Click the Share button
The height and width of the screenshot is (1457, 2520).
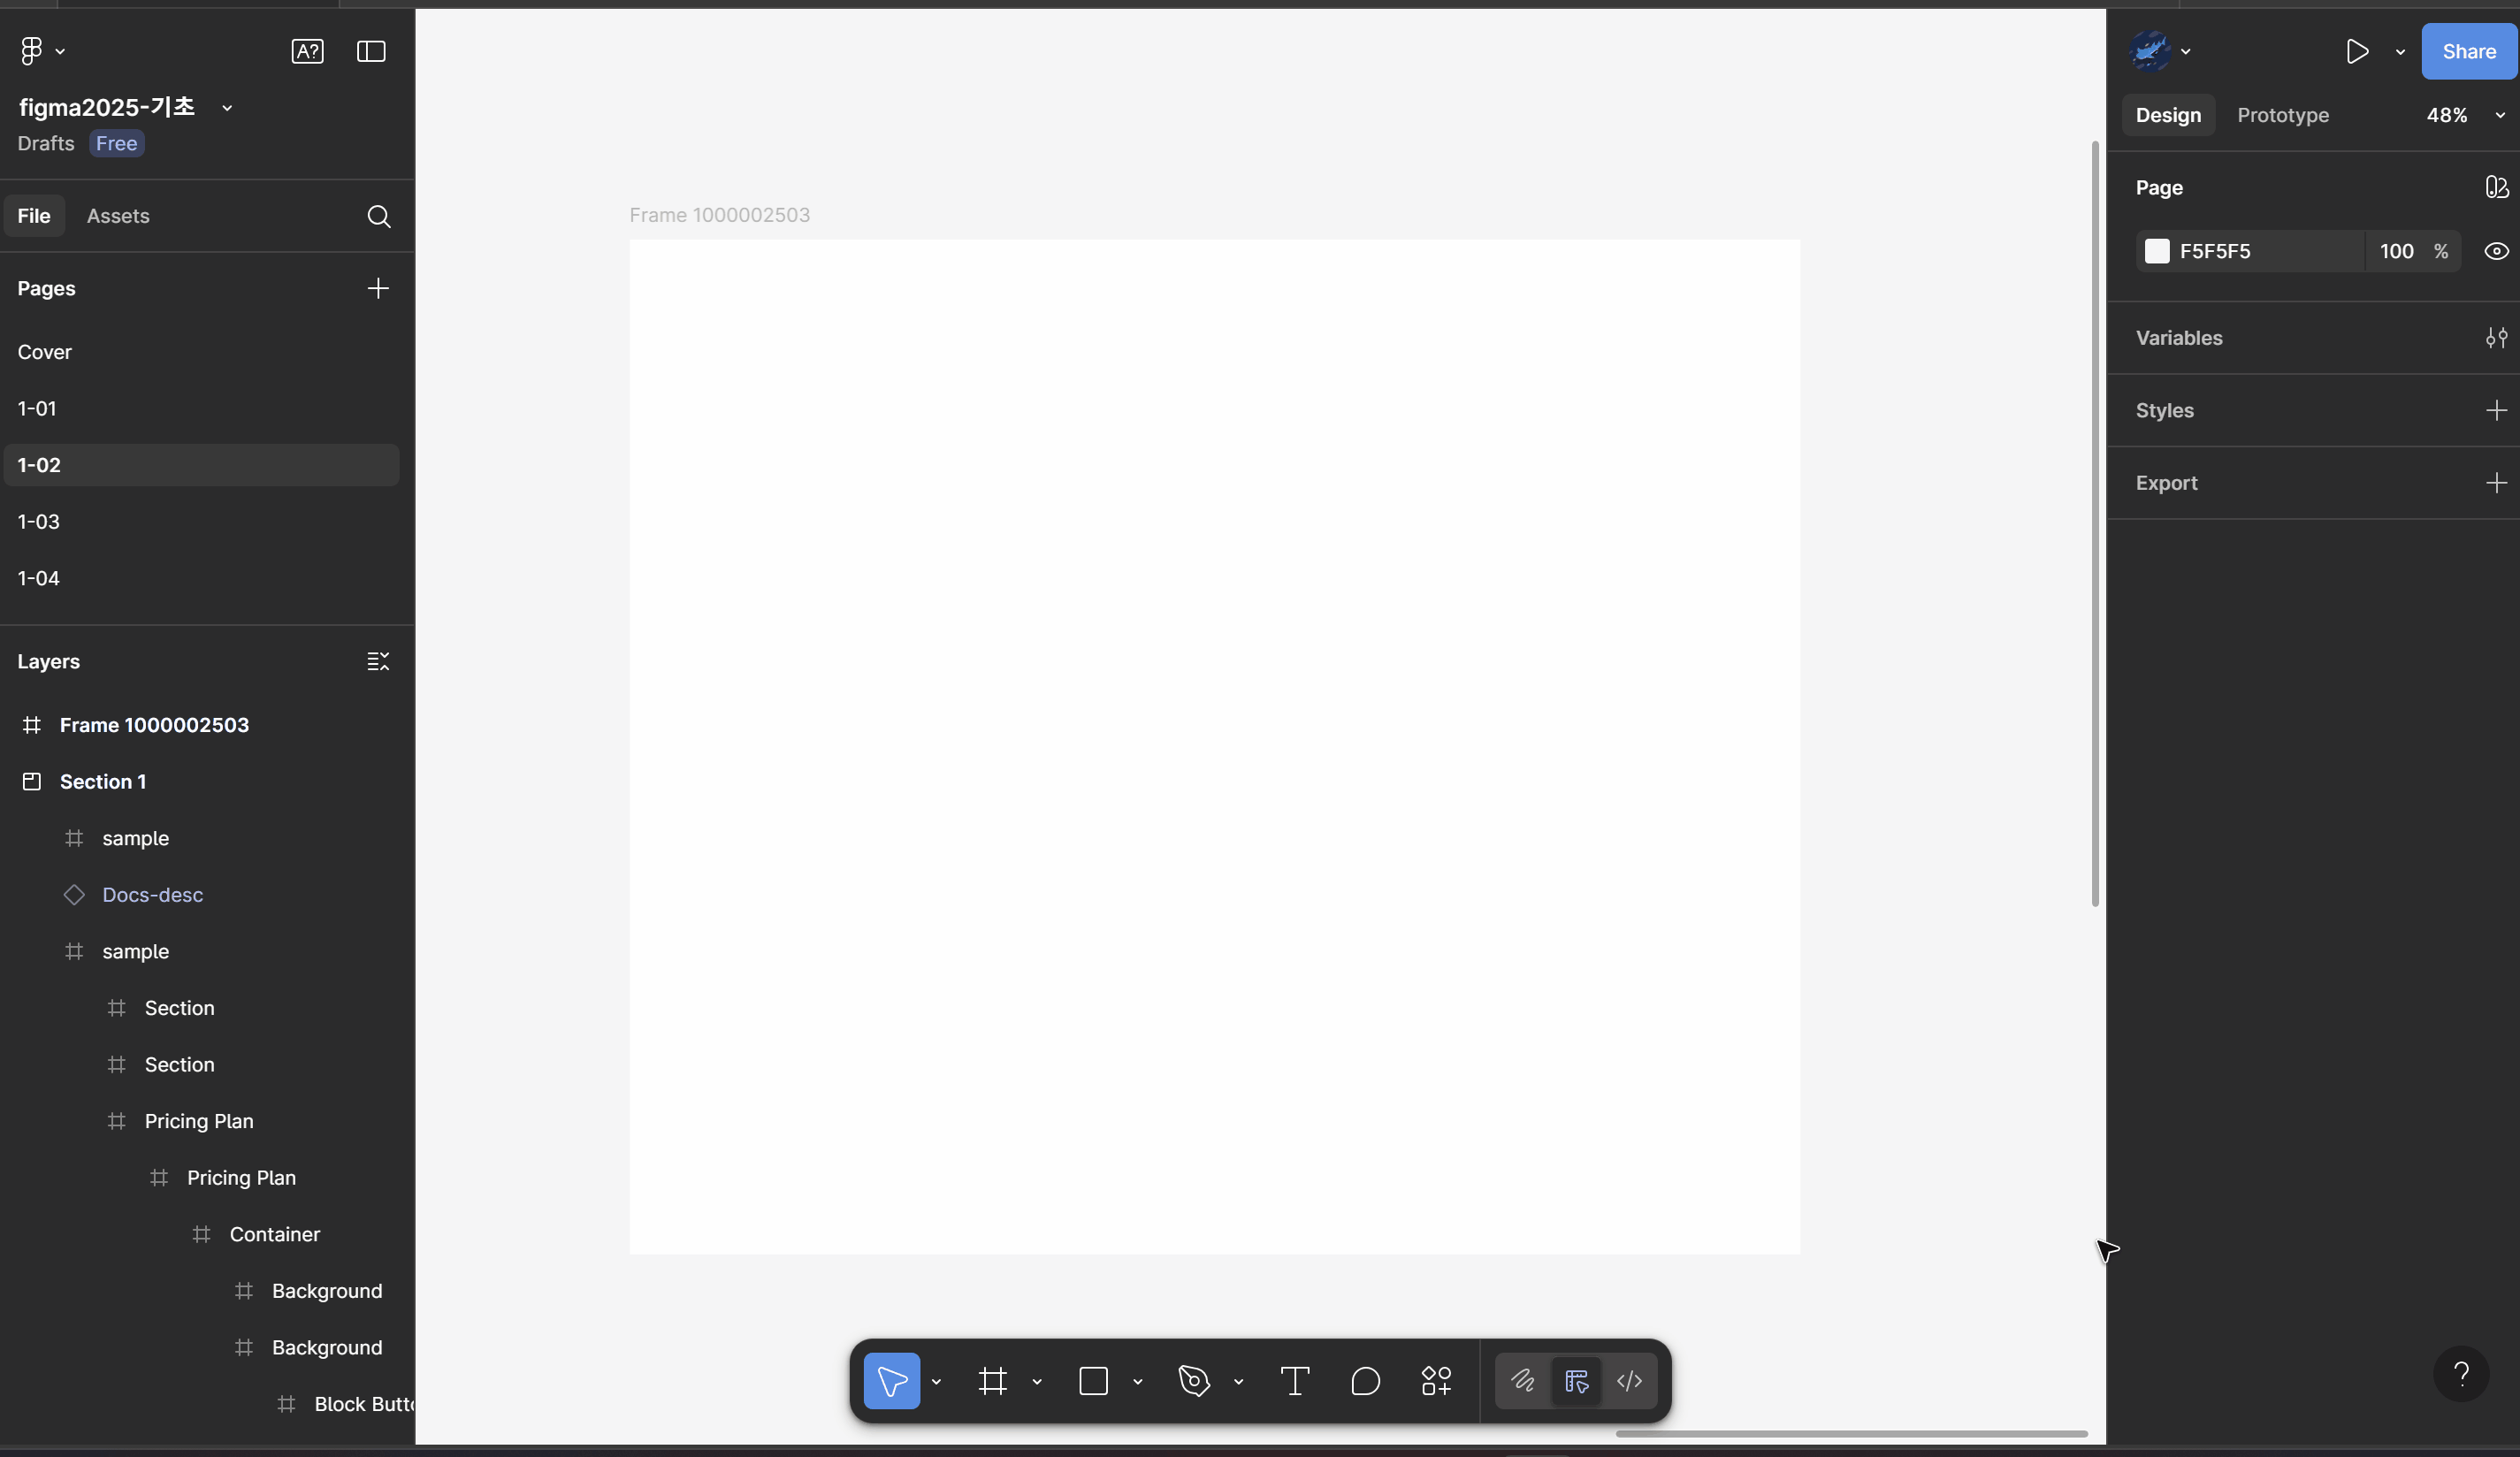pyautogui.click(x=2468, y=51)
